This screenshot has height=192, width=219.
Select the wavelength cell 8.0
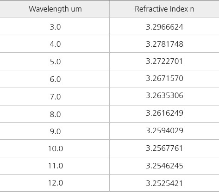(55, 114)
